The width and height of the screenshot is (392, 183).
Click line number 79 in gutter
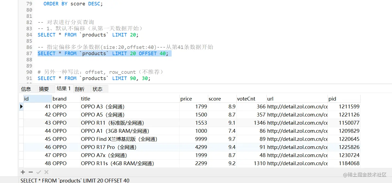(x=29, y=4)
